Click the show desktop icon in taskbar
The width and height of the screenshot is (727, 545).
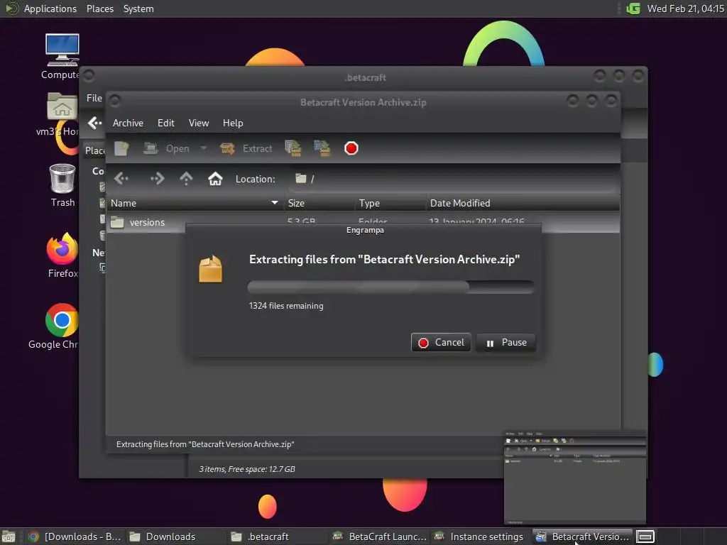(9, 536)
